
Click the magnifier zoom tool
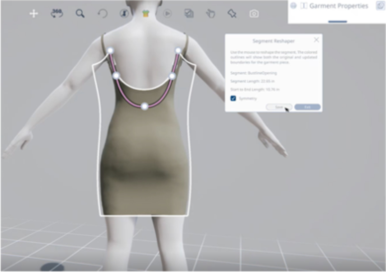point(80,14)
